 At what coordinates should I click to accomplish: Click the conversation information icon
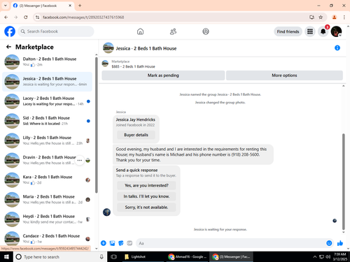(x=337, y=48)
